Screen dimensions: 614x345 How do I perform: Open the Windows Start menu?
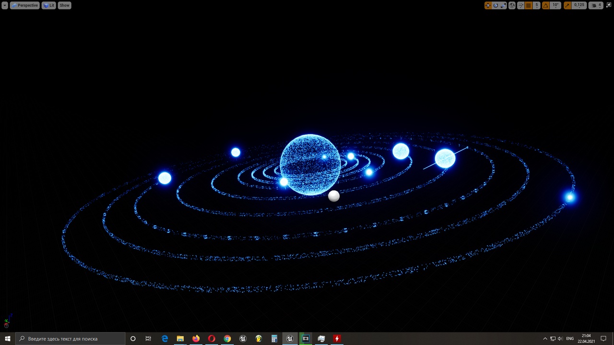click(8, 339)
